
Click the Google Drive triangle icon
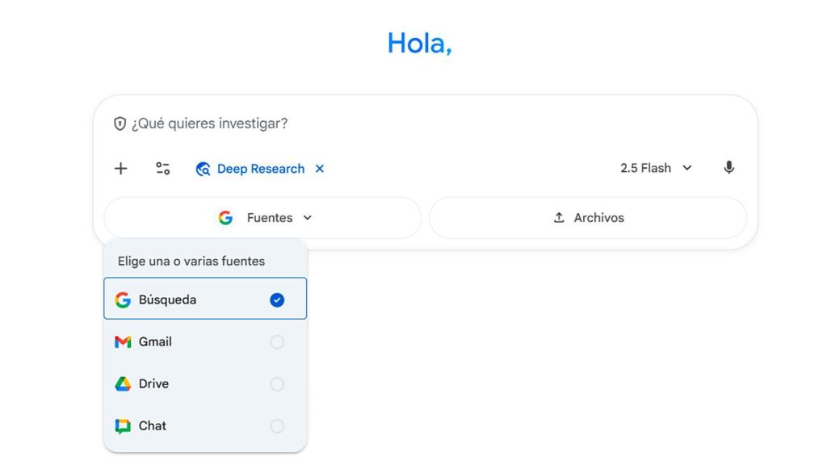(x=123, y=384)
